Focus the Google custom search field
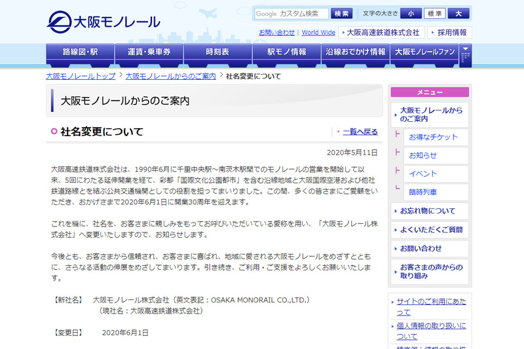 point(291,14)
